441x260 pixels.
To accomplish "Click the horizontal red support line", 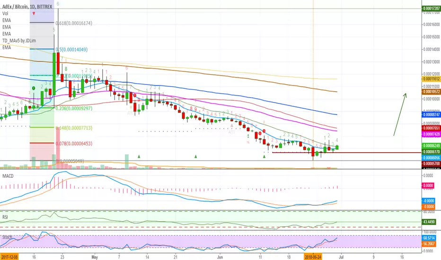I will [x=347, y=152].
